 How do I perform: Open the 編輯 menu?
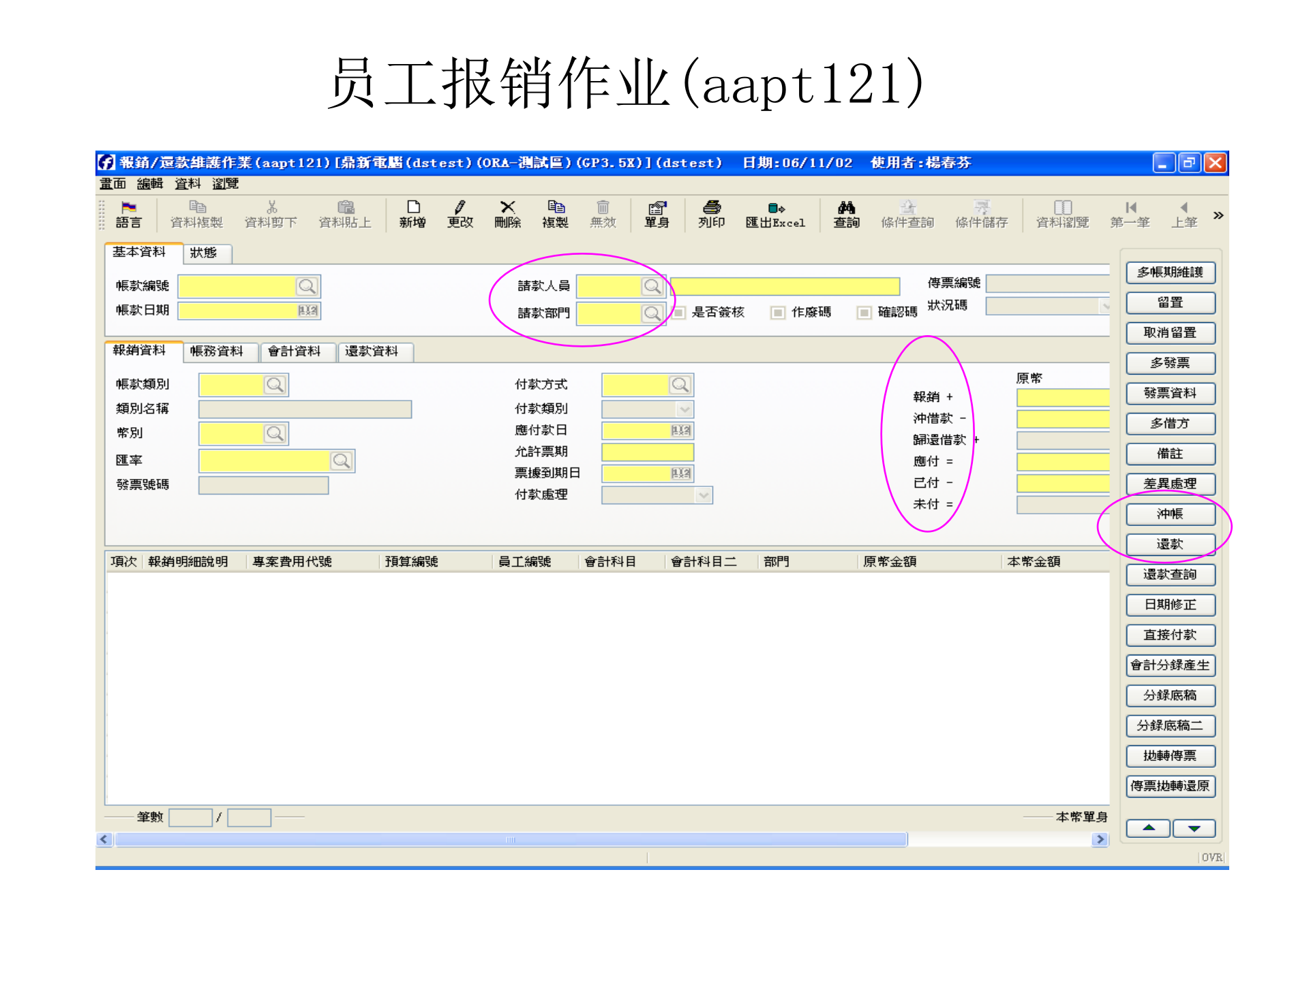(x=149, y=183)
